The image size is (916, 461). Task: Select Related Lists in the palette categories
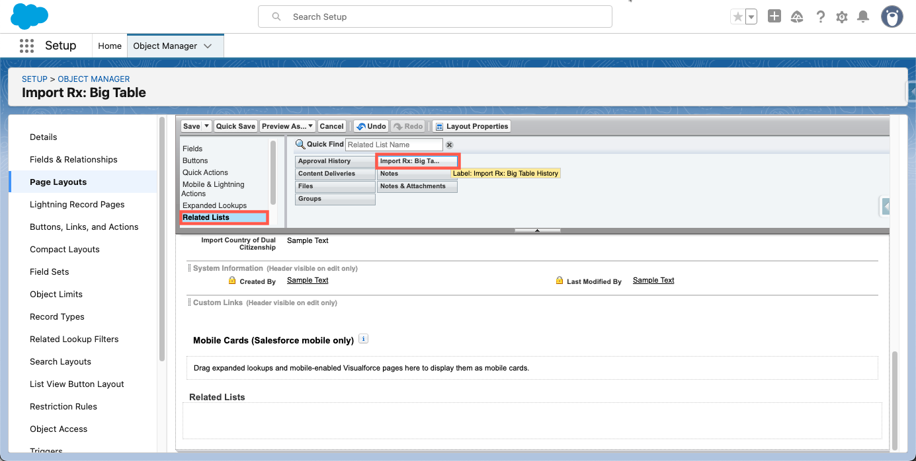[206, 217]
